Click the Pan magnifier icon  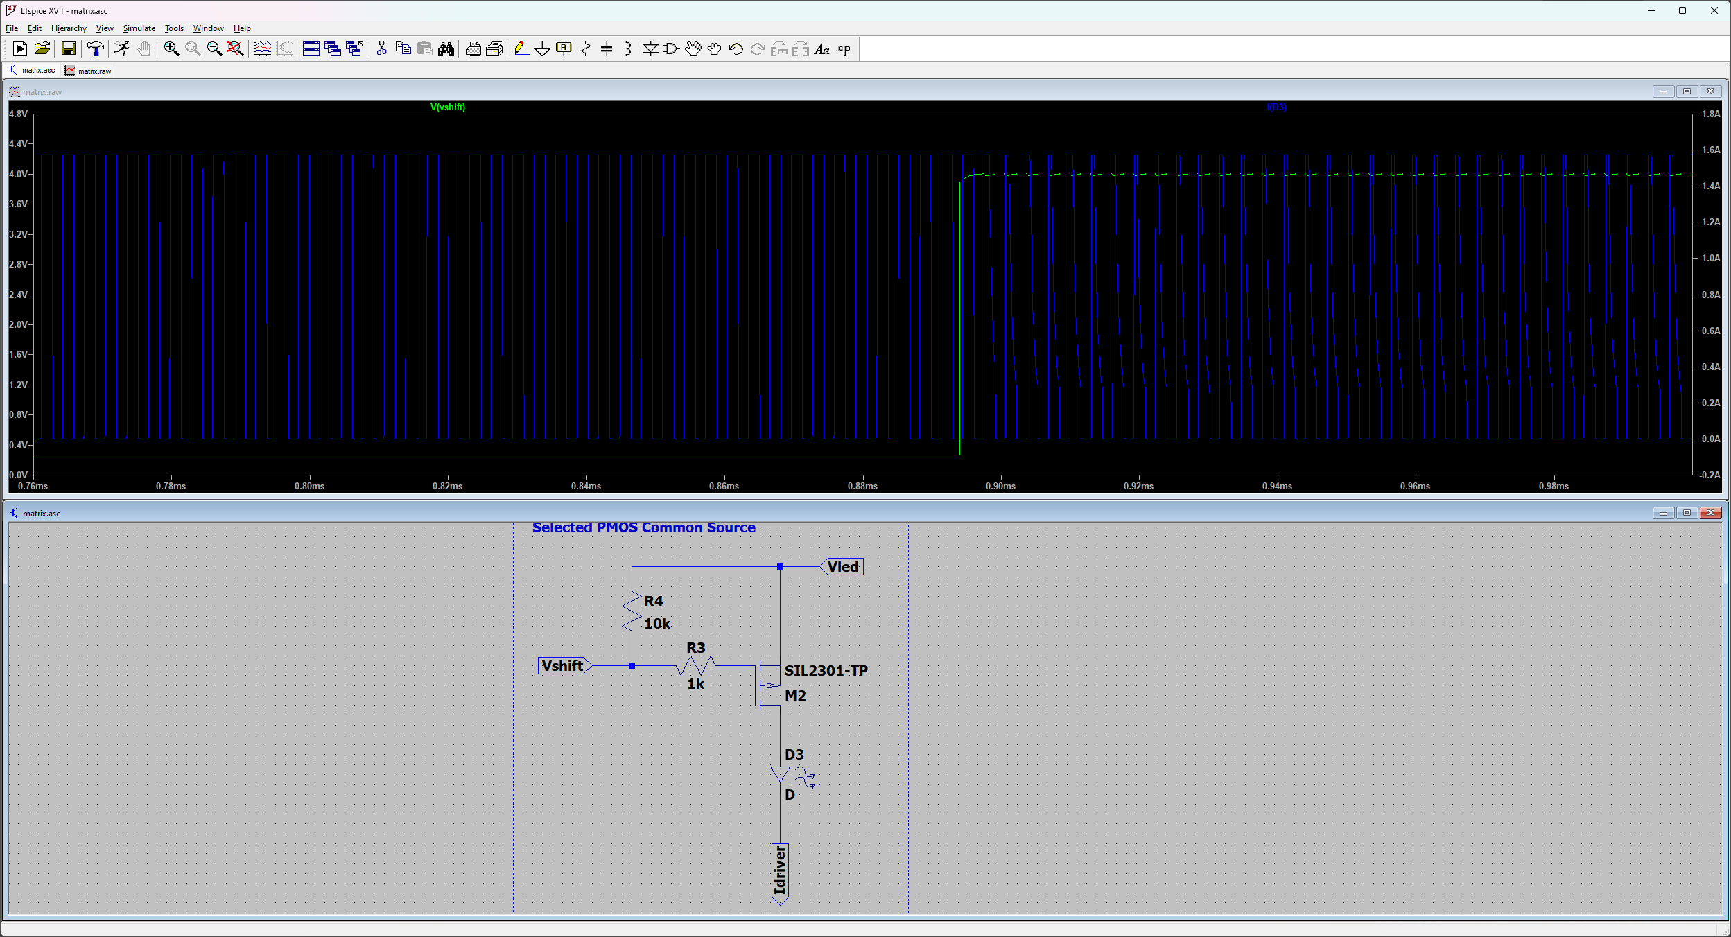point(193,49)
